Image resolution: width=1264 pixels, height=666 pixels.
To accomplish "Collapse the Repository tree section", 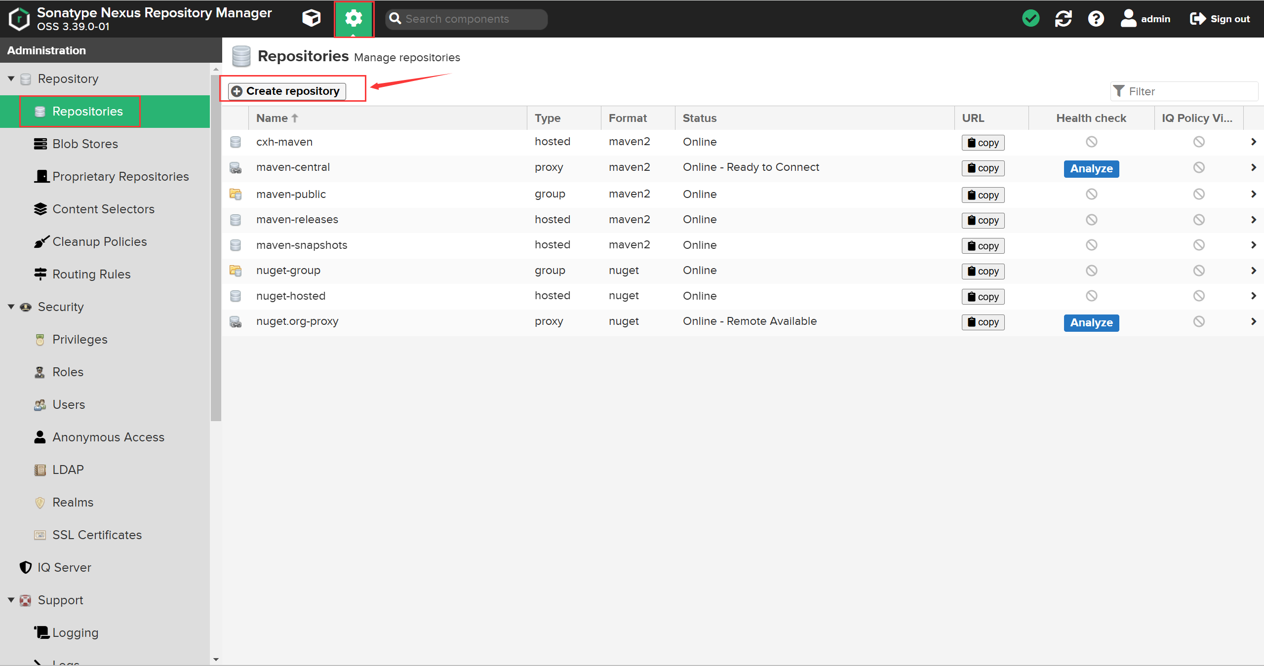I will [x=11, y=78].
